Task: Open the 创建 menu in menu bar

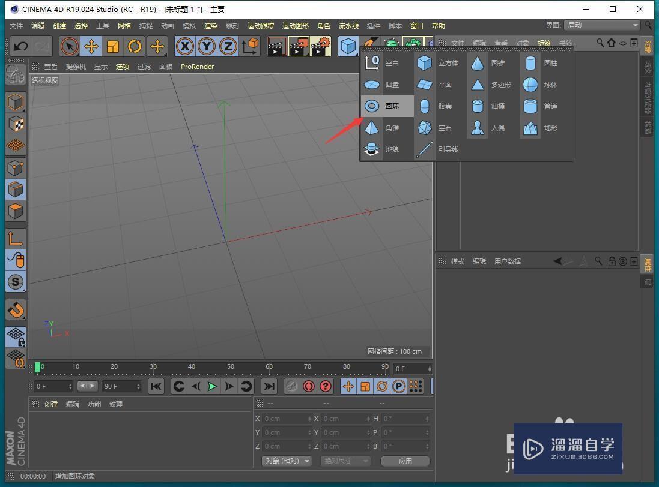Action: click(59, 26)
